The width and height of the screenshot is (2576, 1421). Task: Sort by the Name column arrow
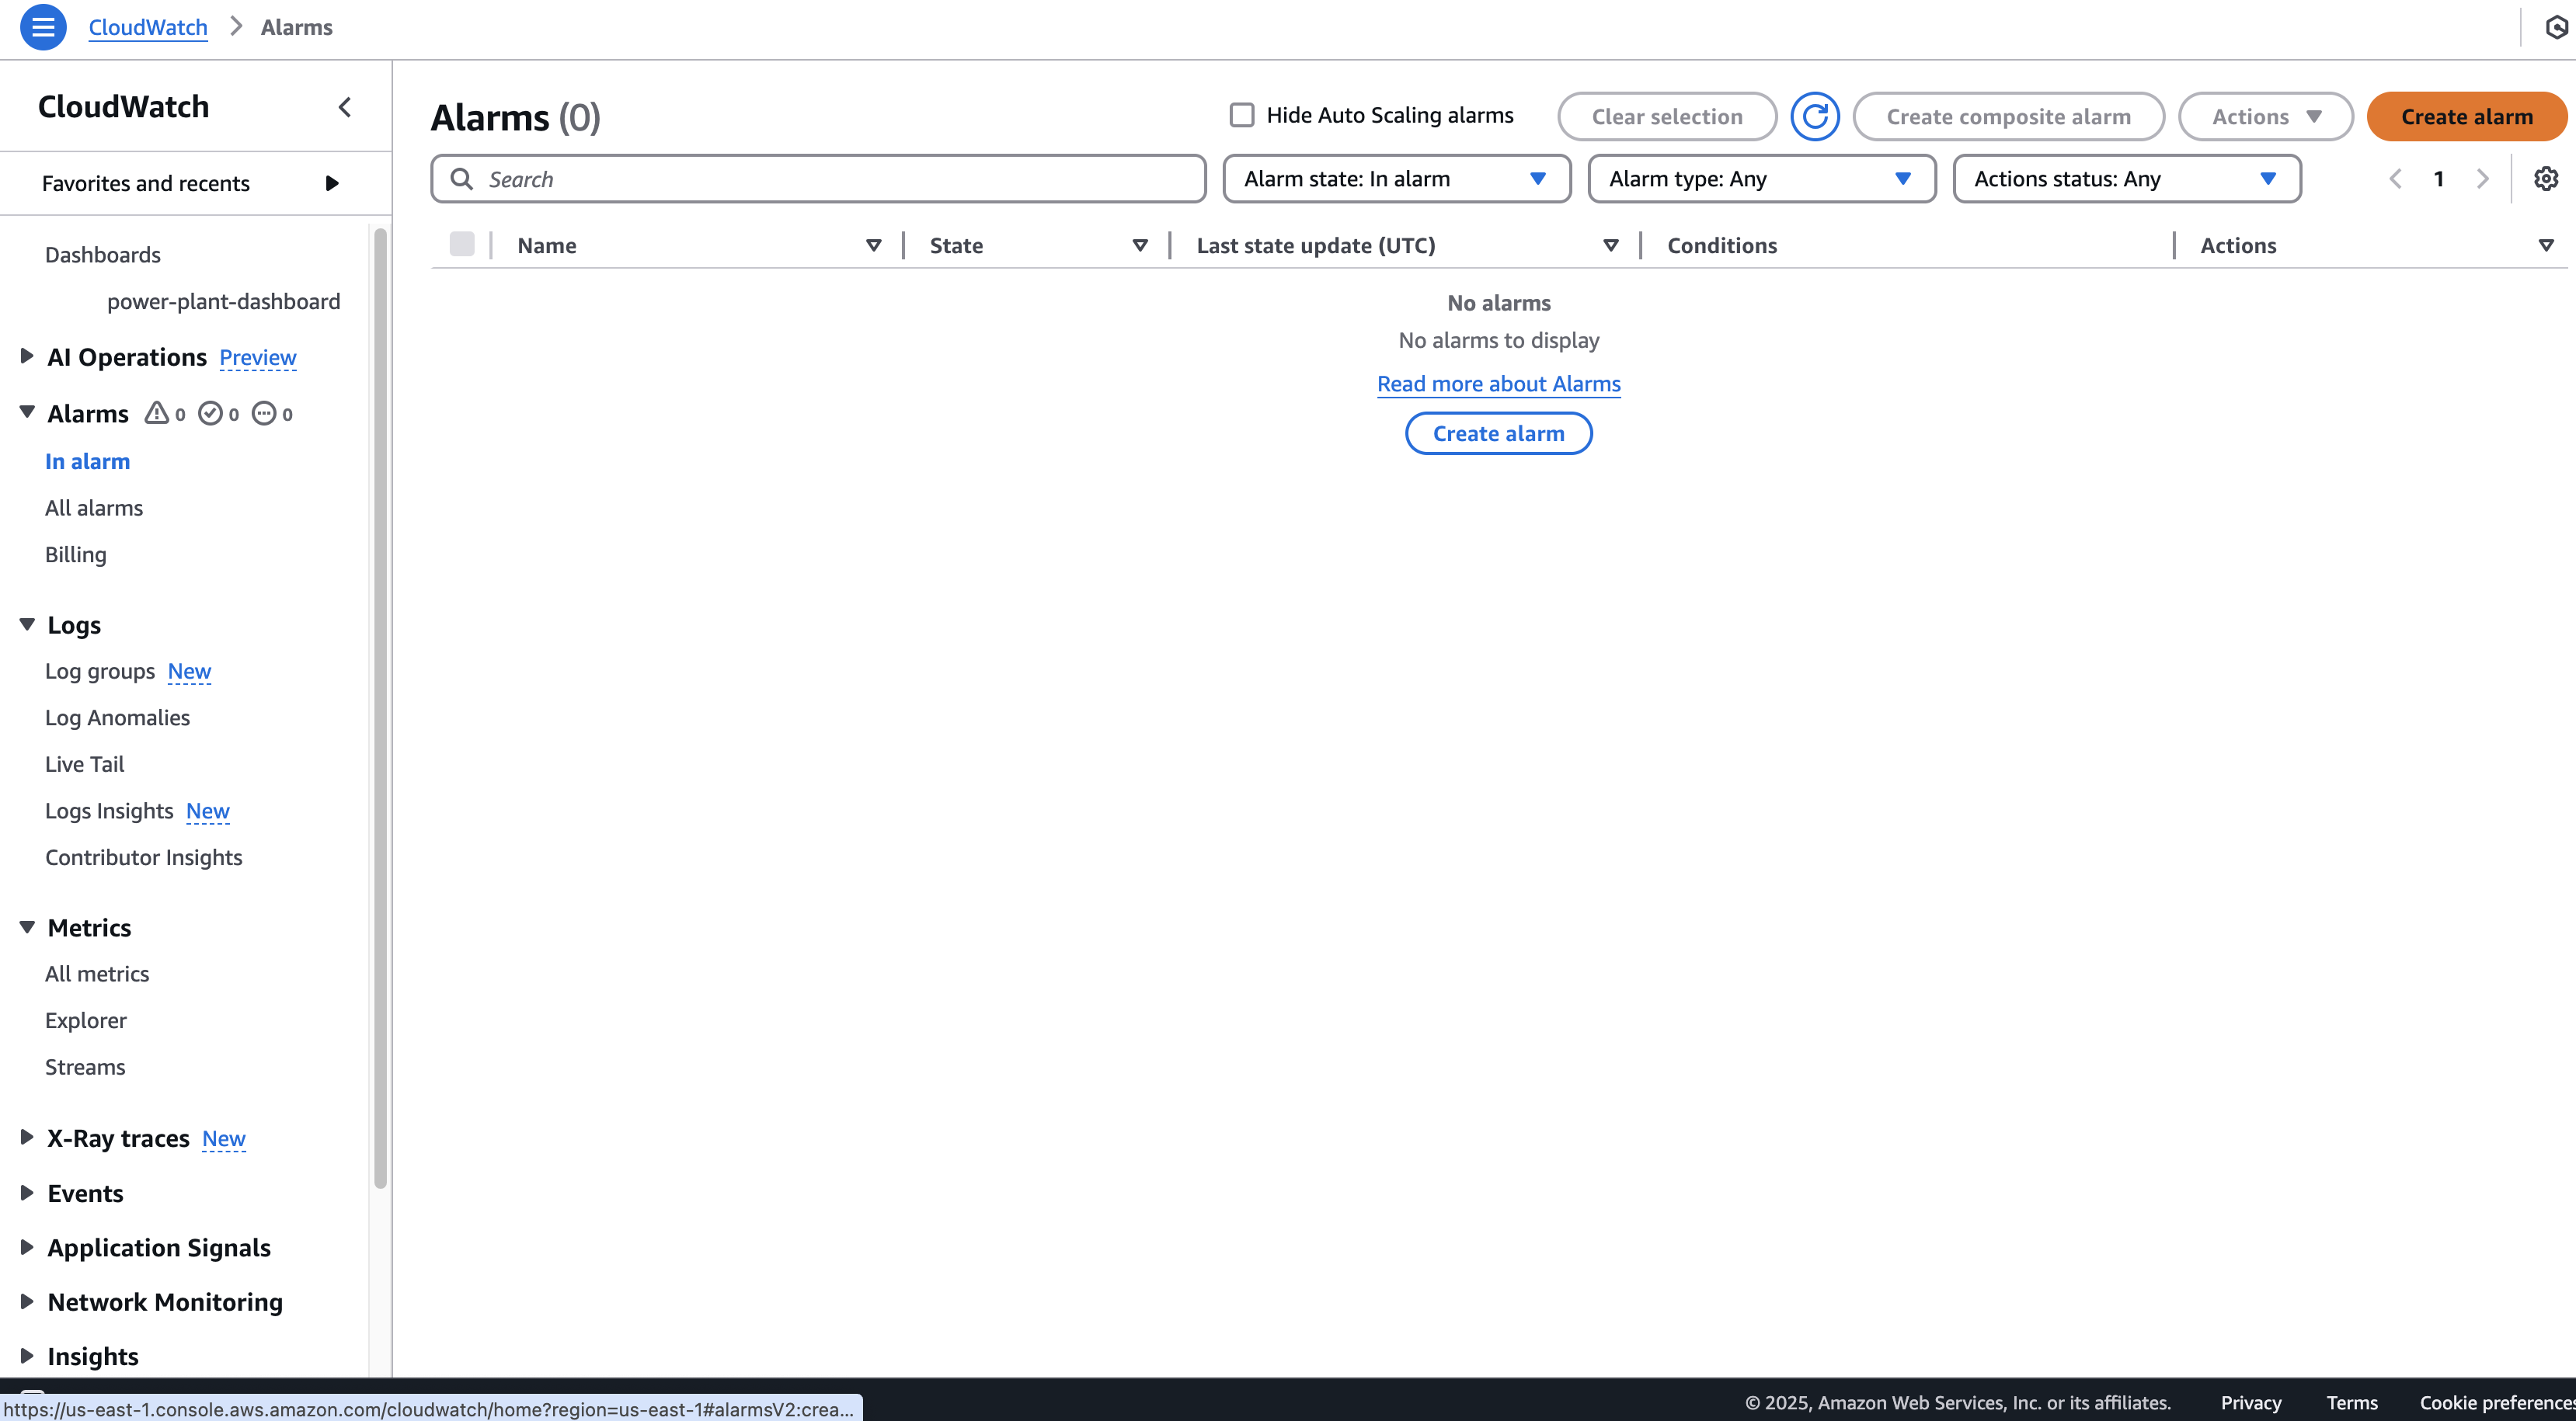pos(873,246)
